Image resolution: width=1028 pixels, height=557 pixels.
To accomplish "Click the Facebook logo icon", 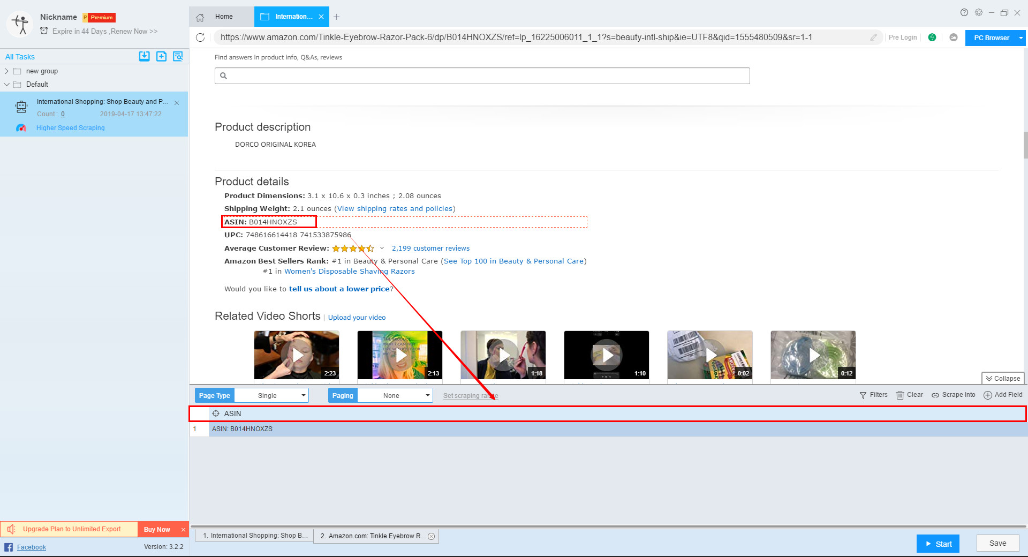I will pos(9,547).
